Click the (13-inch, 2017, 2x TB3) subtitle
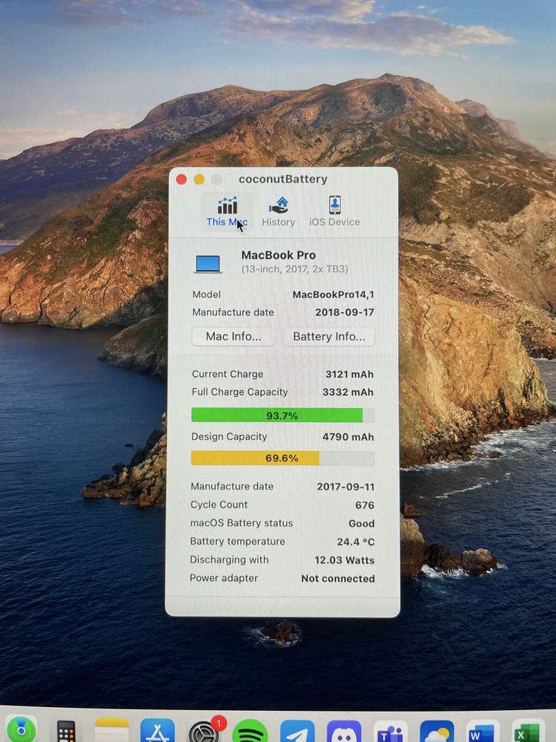 [294, 269]
